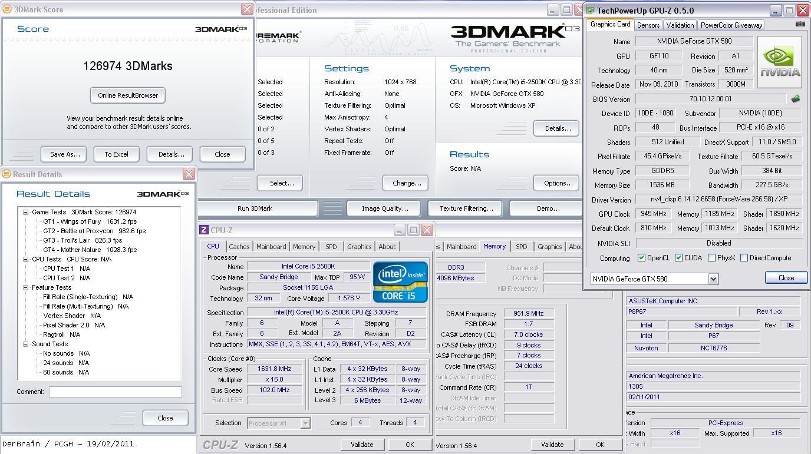Switch to GPU-Z Validation tab
Image resolution: width=811 pixels, height=454 pixels.
click(x=680, y=25)
